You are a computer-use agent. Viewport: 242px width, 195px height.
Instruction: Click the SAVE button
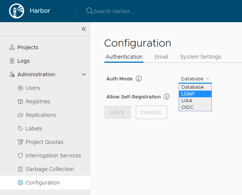coord(118,112)
